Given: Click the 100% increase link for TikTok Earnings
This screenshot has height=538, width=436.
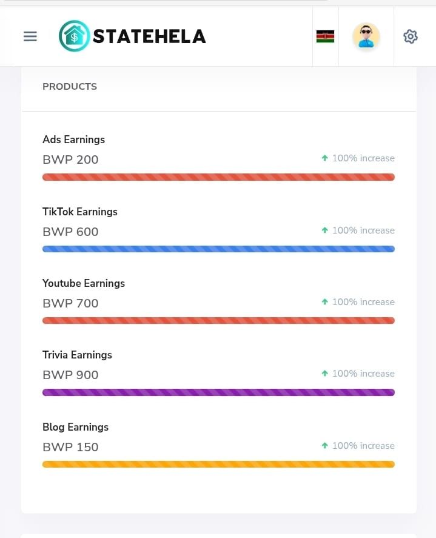Looking at the screenshot, I should coord(363,230).
